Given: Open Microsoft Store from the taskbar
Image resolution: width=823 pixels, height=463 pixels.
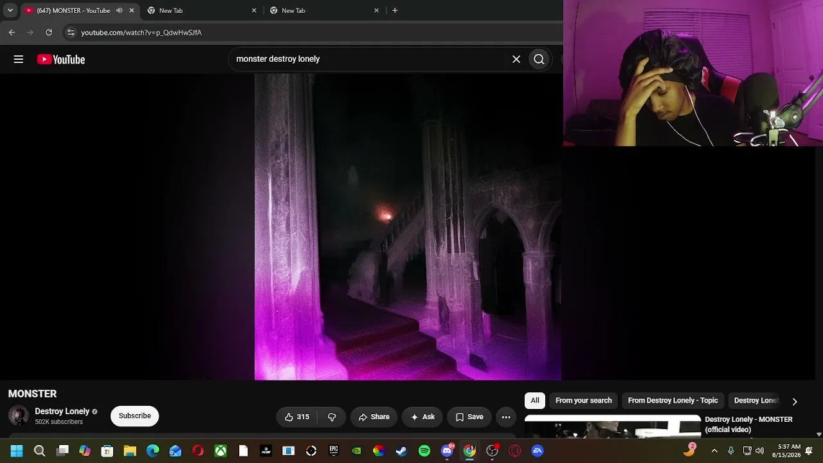Looking at the screenshot, I should 107,451.
